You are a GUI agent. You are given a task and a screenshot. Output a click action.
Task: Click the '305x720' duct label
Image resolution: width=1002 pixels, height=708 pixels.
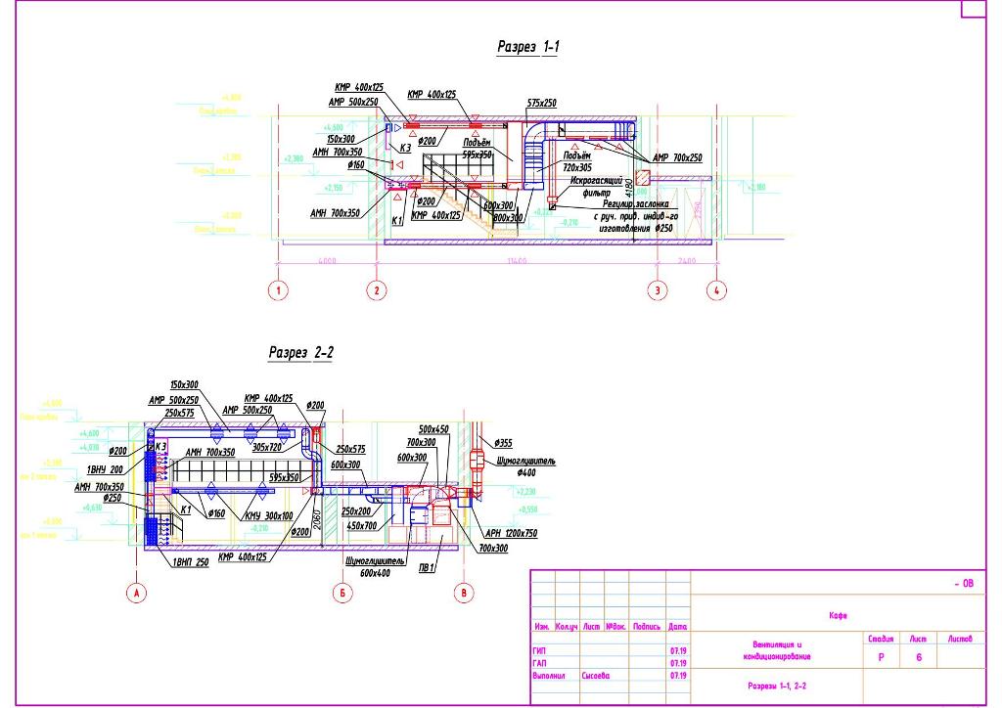pyautogui.click(x=267, y=448)
